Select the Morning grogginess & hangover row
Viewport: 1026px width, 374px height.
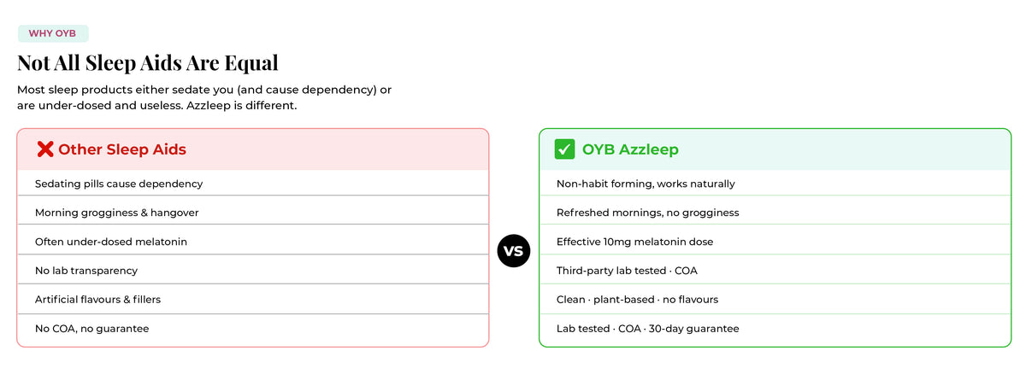(253, 212)
